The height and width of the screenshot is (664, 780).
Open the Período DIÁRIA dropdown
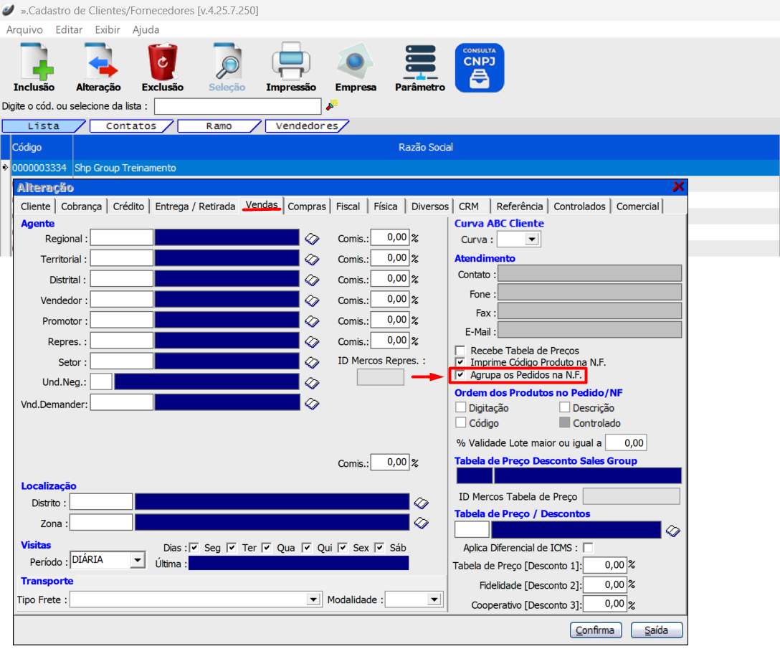click(x=138, y=561)
